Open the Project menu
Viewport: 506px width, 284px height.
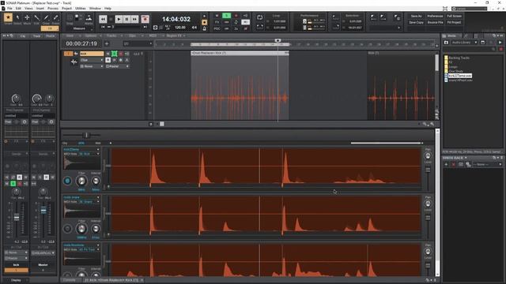coord(66,9)
